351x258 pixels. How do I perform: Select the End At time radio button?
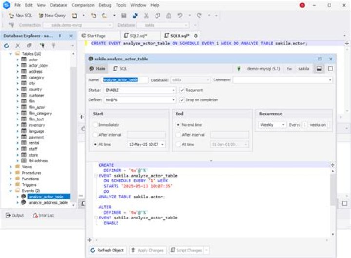178,144
